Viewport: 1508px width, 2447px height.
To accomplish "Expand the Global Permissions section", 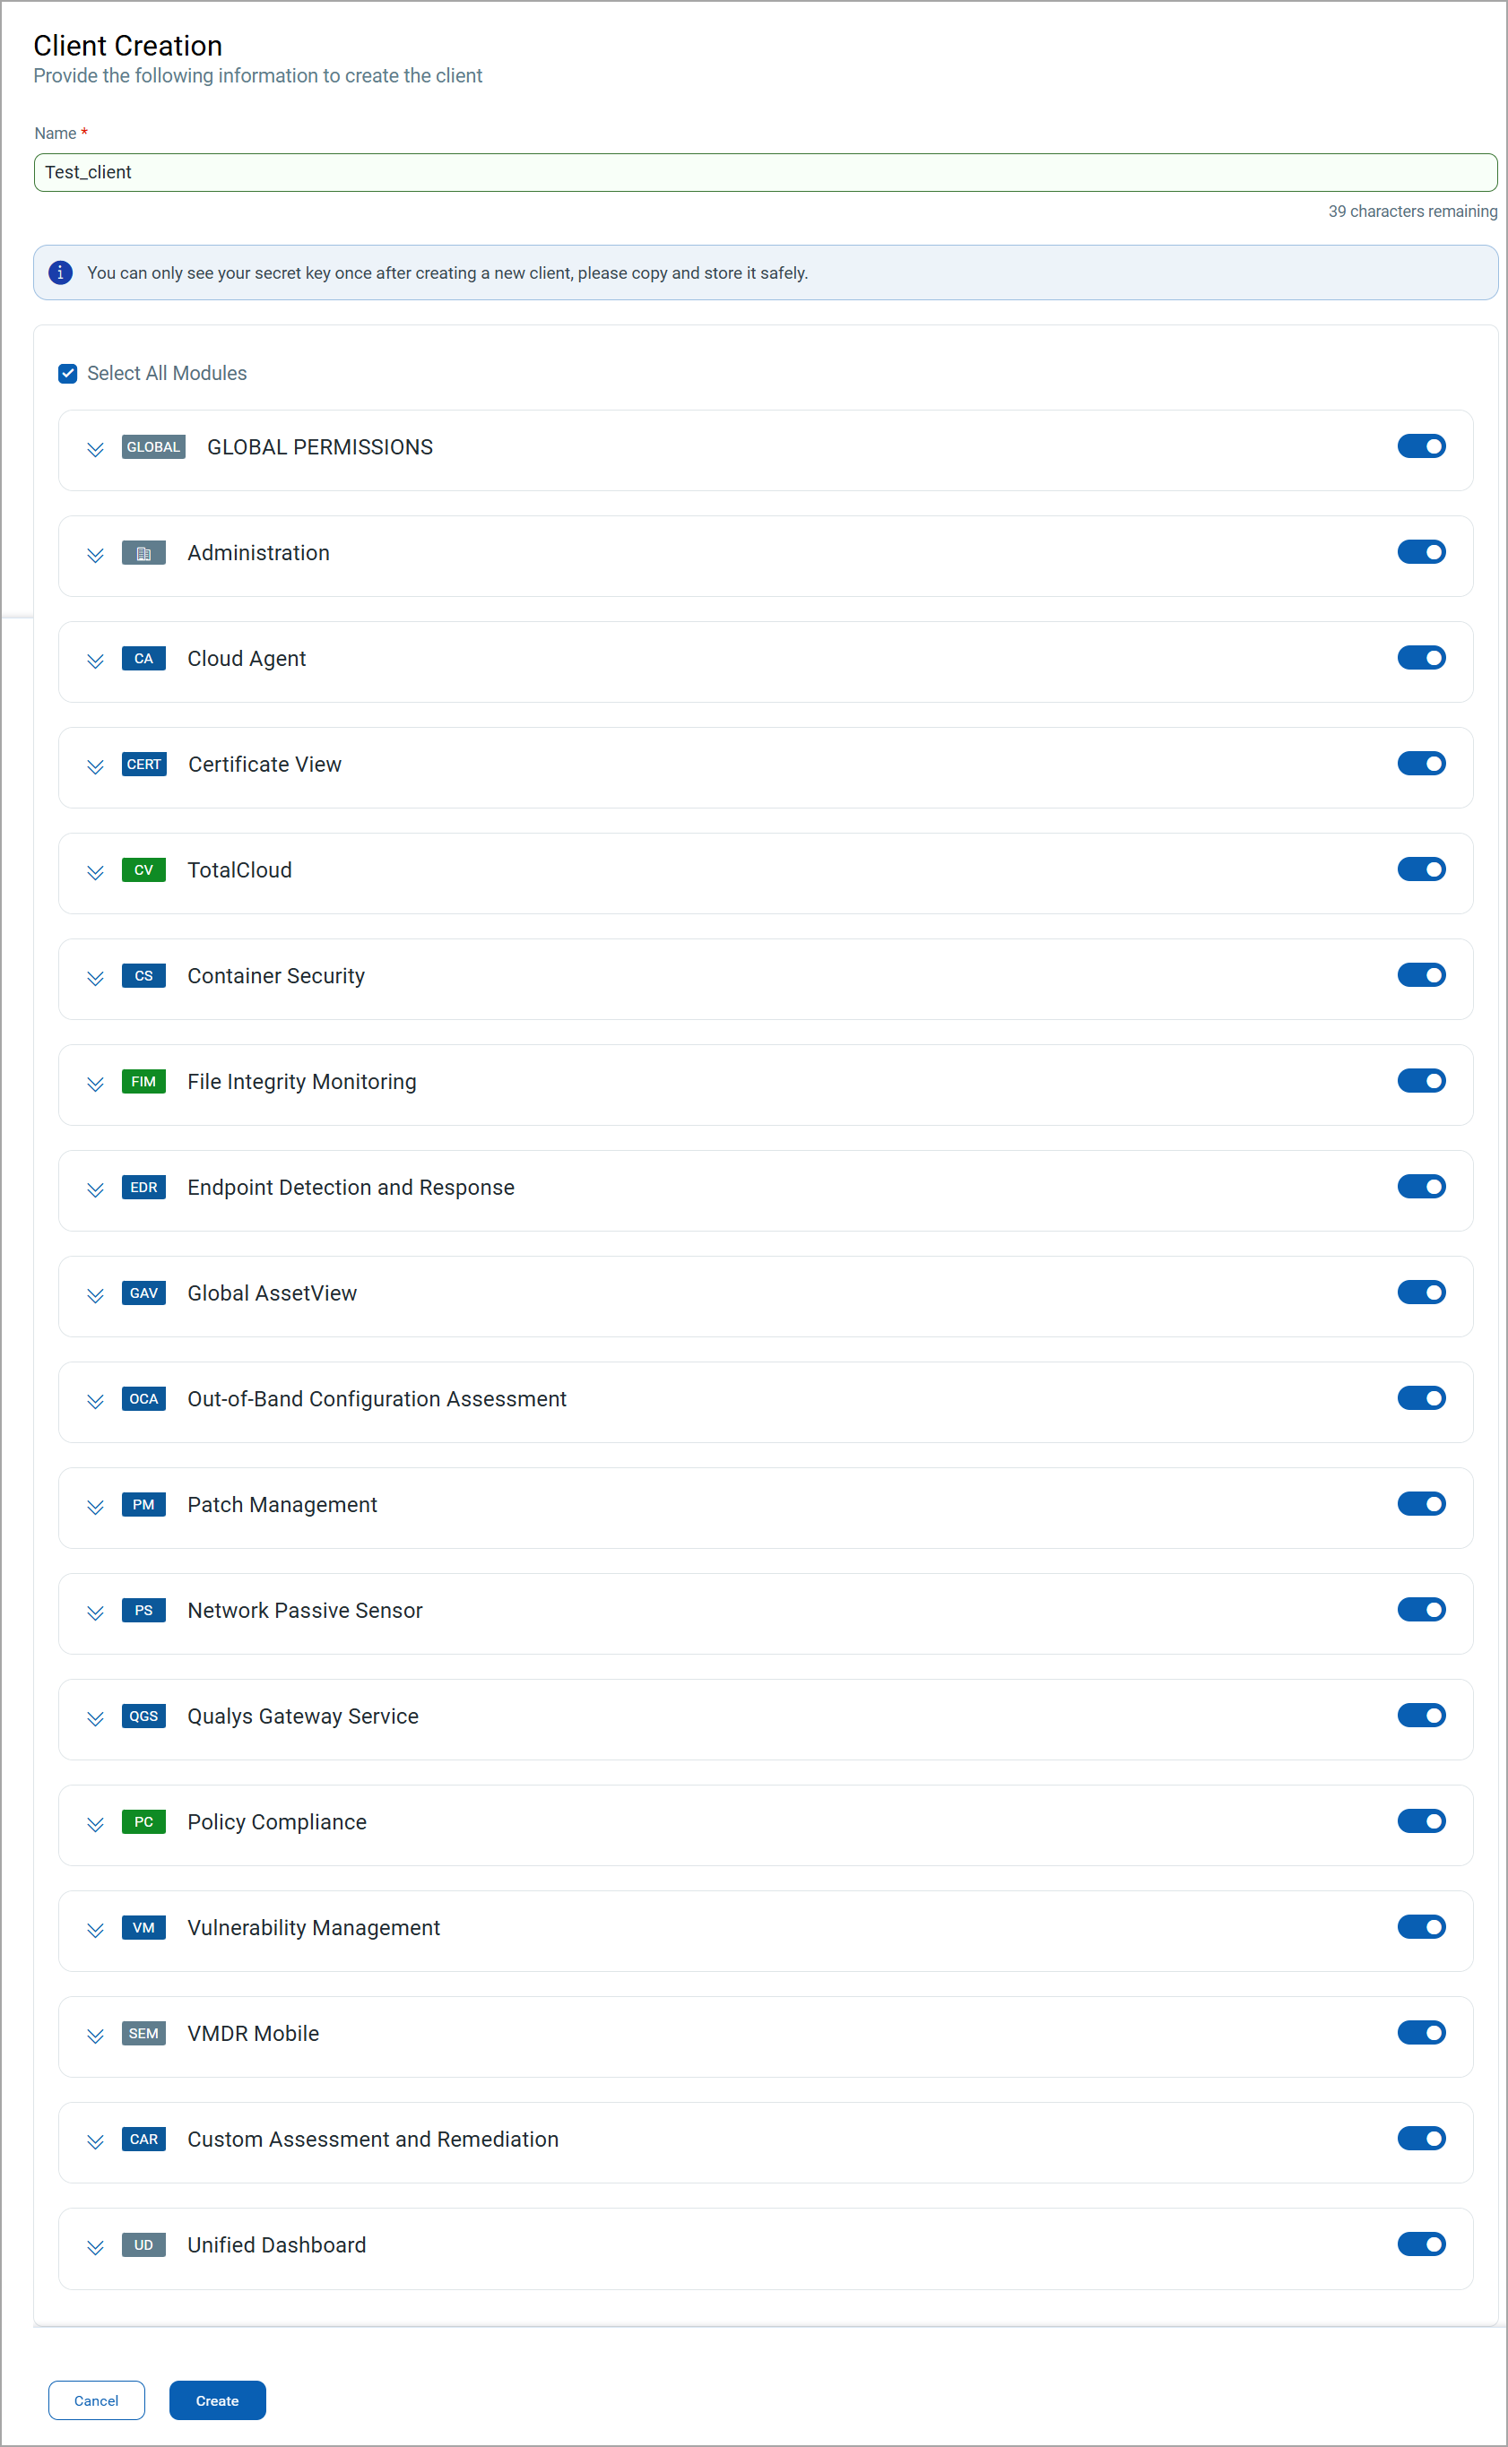I will point(95,449).
